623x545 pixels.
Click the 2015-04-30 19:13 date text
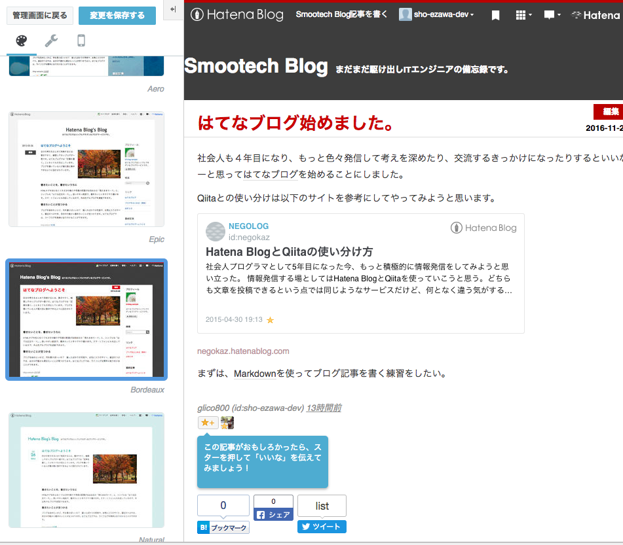(x=234, y=319)
